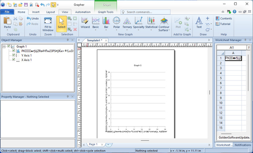Click the Graph 1 title text on the page
This screenshot has width=253, height=153.
[x=138, y=65]
